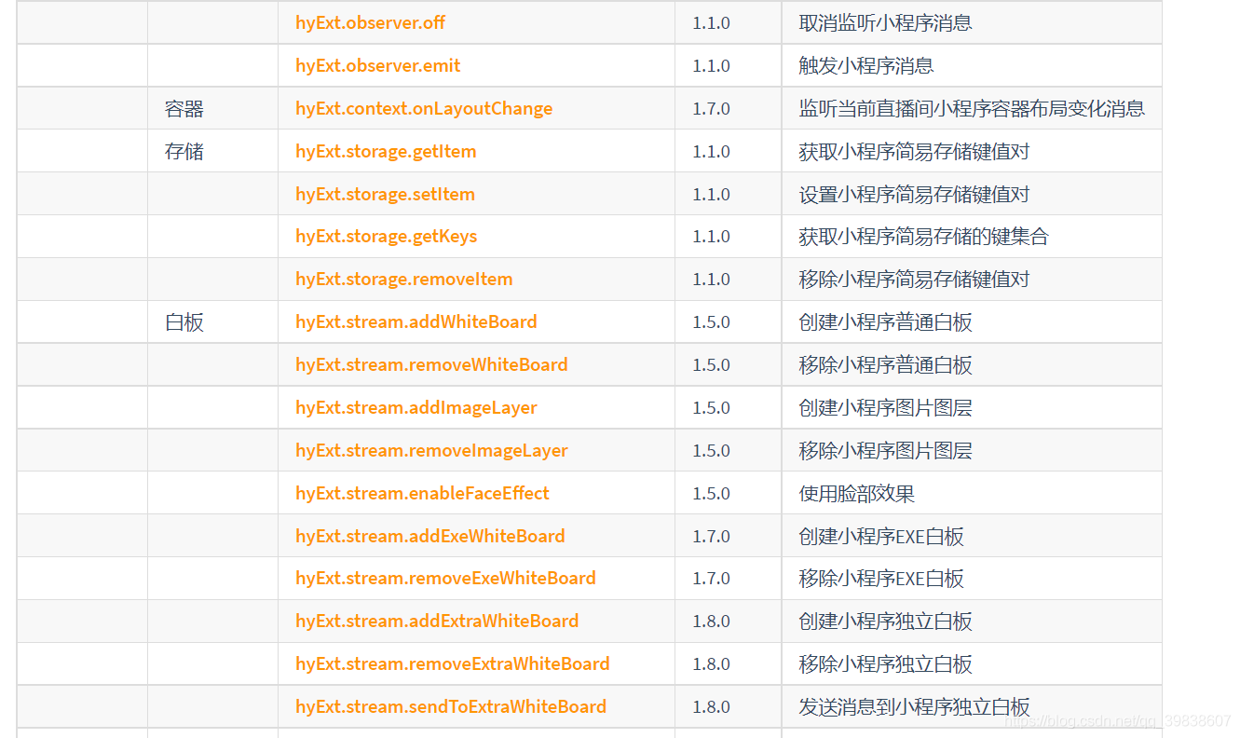The image size is (1240, 738).
Task: Select description 监听当前直播间小程序容器布局变化消息
Action: [972, 108]
